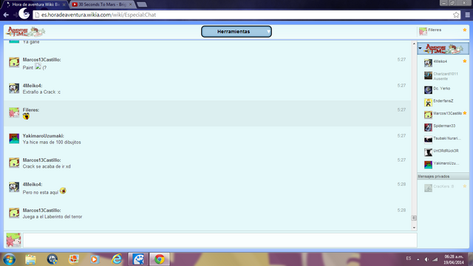Screen dimensions: 473x266
Task: Open the Chrome menu button
Action: tap(468, 15)
